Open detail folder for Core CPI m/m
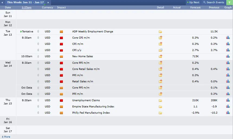The height and width of the screenshot is (139, 233). point(160,38)
